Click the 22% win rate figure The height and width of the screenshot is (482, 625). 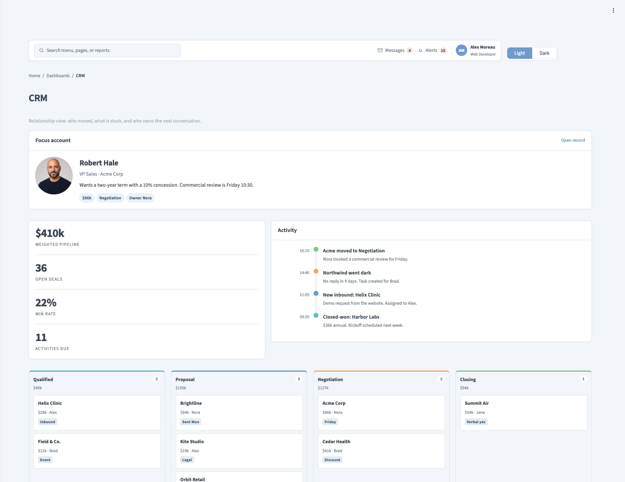(46, 303)
